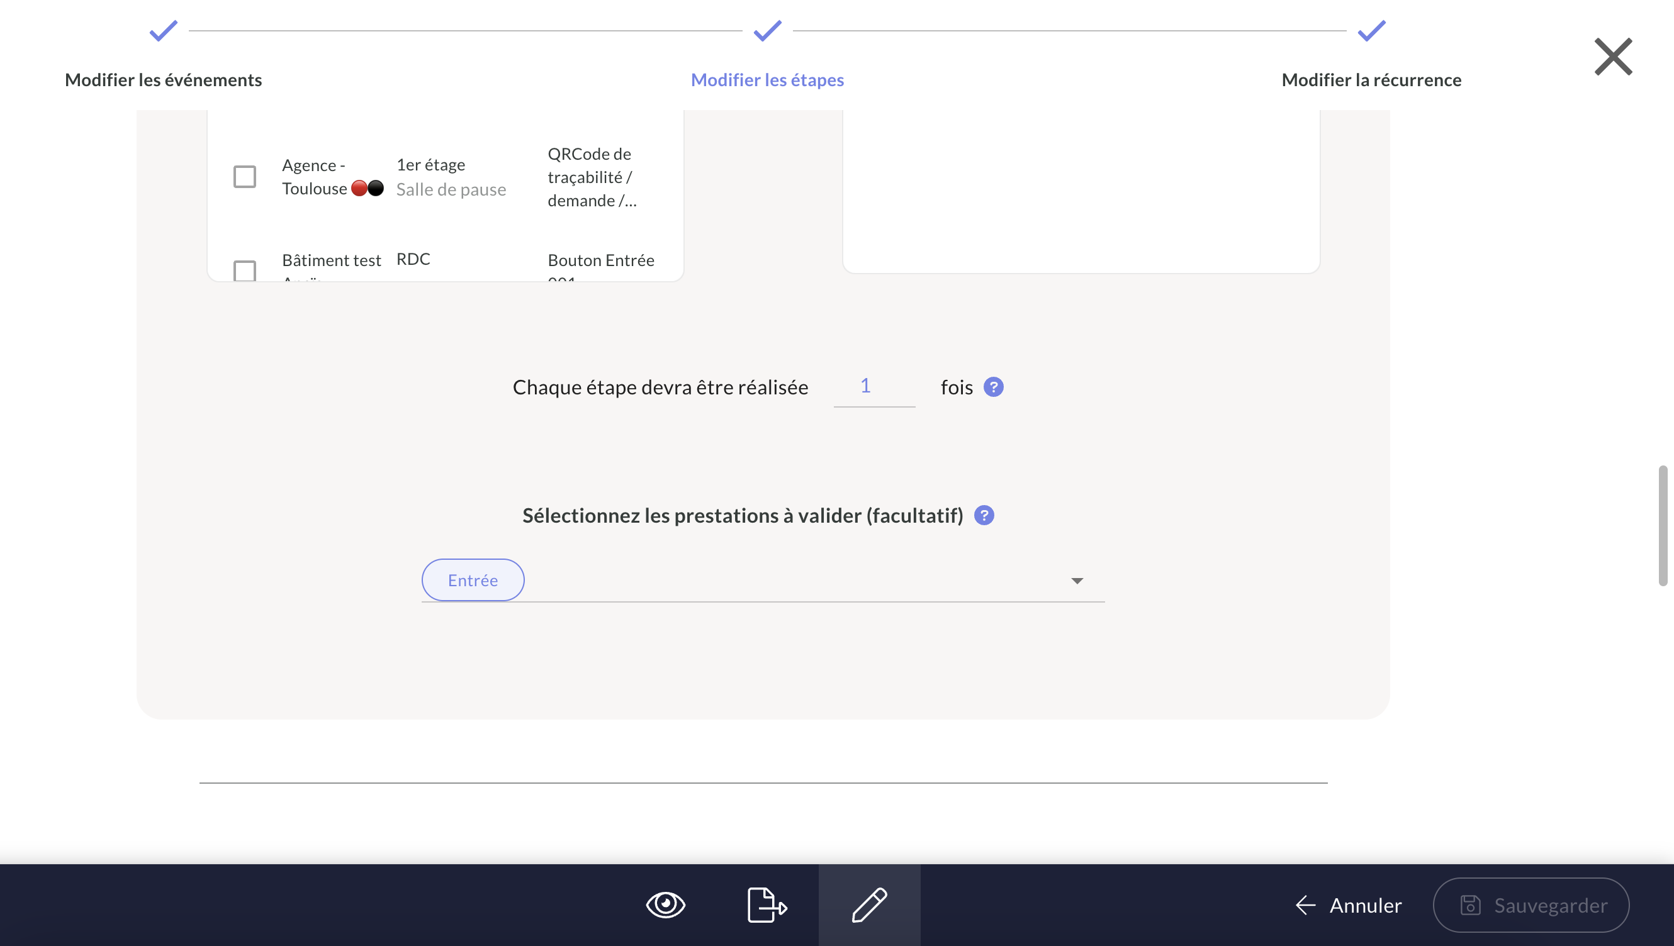This screenshot has height=946, width=1674.
Task: Click help icon next to 'fois'
Action: pyautogui.click(x=992, y=387)
